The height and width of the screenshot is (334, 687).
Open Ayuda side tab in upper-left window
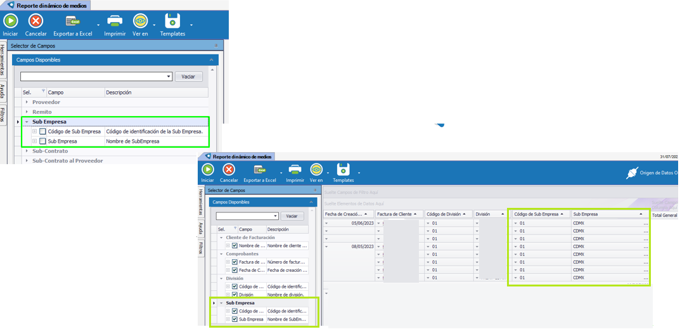pyautogui.click(x=3, y=92)
